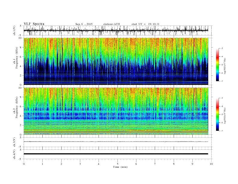238x184 pixels.
Task: Click the ch.1 waveform trace at the top
Action: [x=116, y=30]
